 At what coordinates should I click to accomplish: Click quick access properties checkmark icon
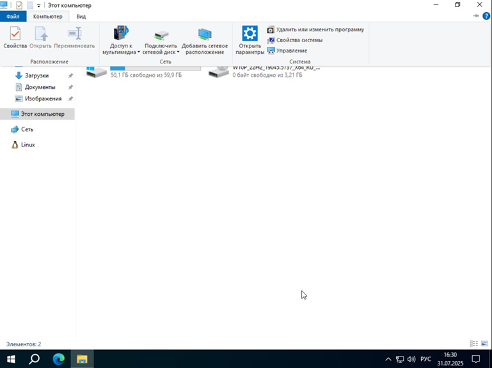click(19, 5)
